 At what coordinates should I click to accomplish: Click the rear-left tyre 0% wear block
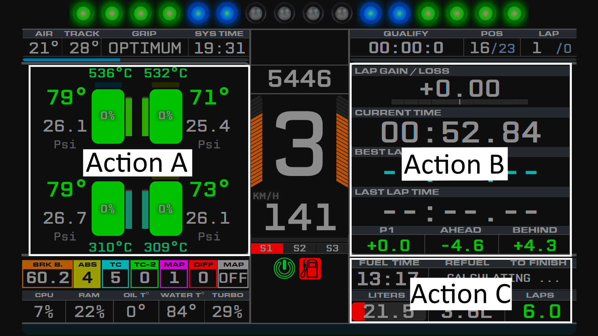point(108,208)
